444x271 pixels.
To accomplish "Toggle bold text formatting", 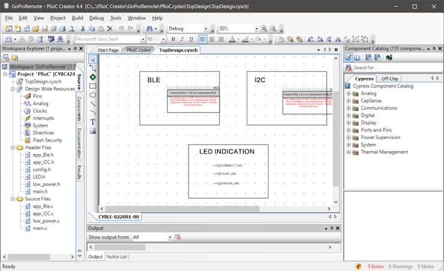I will point(173,39).
